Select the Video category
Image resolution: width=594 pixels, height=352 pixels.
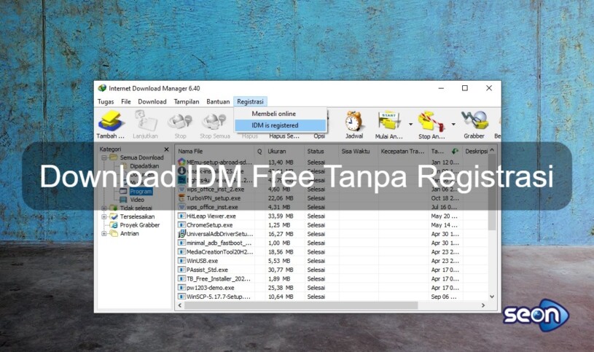point(137,200)
